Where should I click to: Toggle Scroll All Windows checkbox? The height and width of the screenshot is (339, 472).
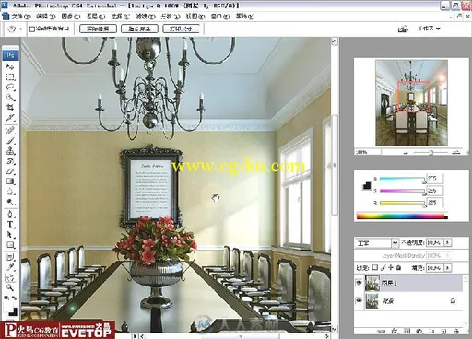[32, 29]
